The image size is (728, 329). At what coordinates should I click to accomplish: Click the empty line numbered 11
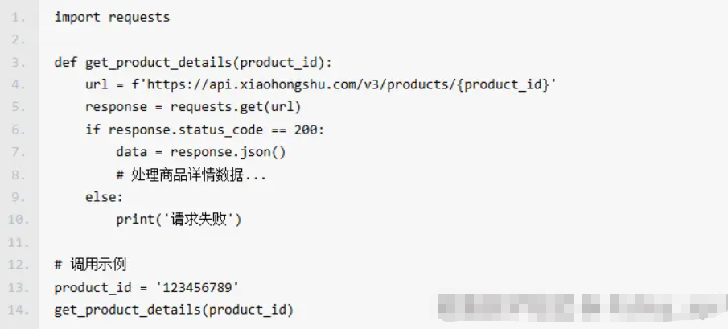pyautogui.click(x=241, y=242)
